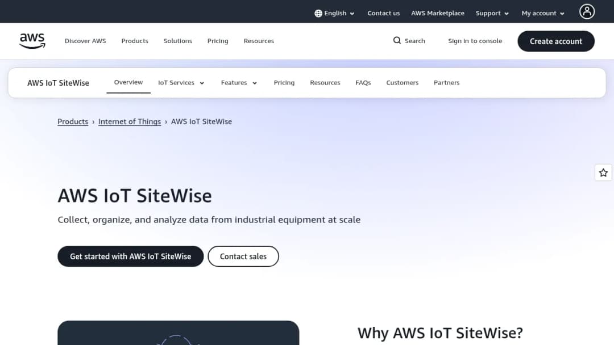Screen dimensions: 614x345
Task: Expand the Features dropdown
Action: tap(239, 83)
